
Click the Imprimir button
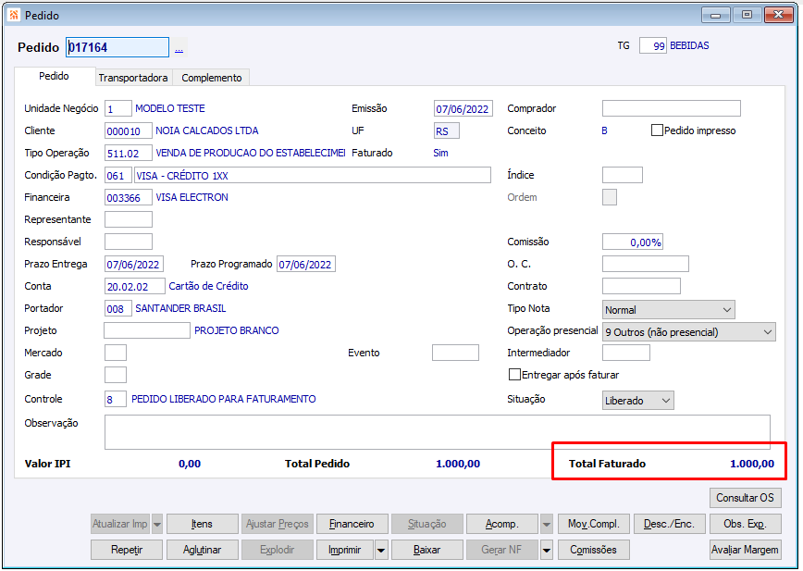(x=345, y=550)
